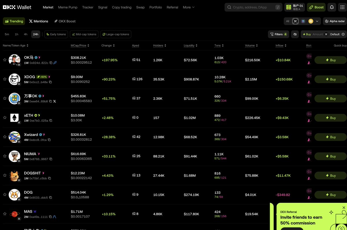
Task: Favorite the XDOG token with star
Action: 5,79
